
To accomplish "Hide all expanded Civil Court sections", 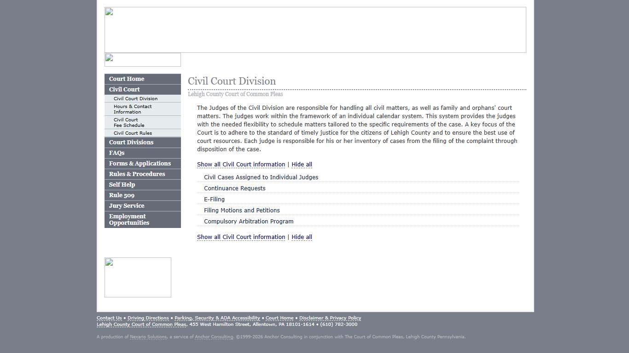I will tap(302, 164).
